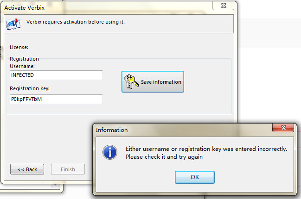Click the "Either username or registration key" text line
Screen dimensions: 301x199
click(x=206, y=149)
